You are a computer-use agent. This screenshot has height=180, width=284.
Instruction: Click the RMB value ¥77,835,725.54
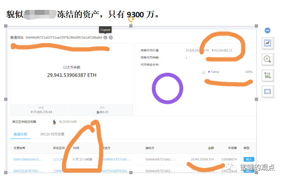coord(42,112)
